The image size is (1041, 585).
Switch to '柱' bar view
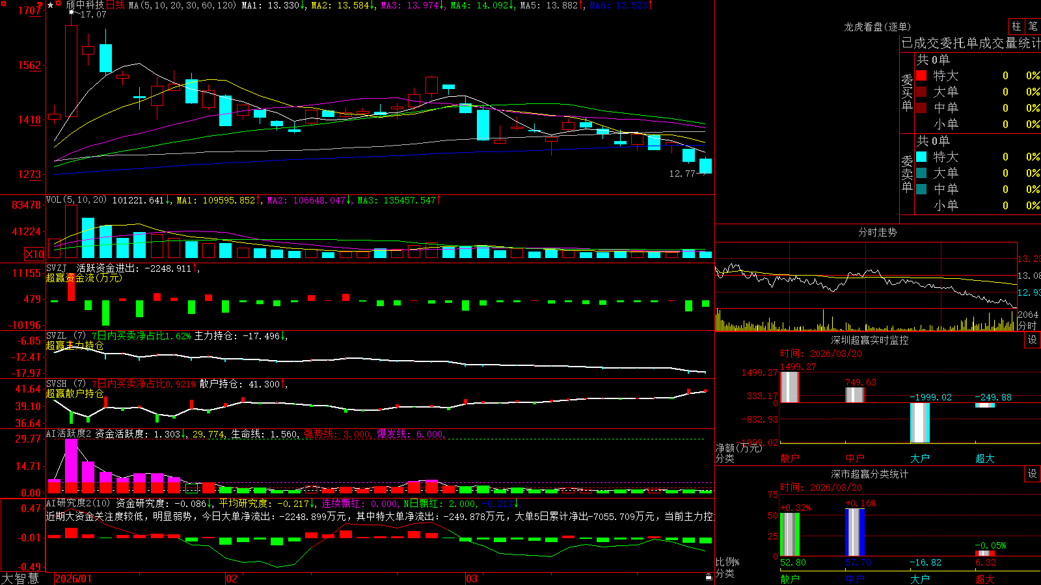(x=1016, y=26)
